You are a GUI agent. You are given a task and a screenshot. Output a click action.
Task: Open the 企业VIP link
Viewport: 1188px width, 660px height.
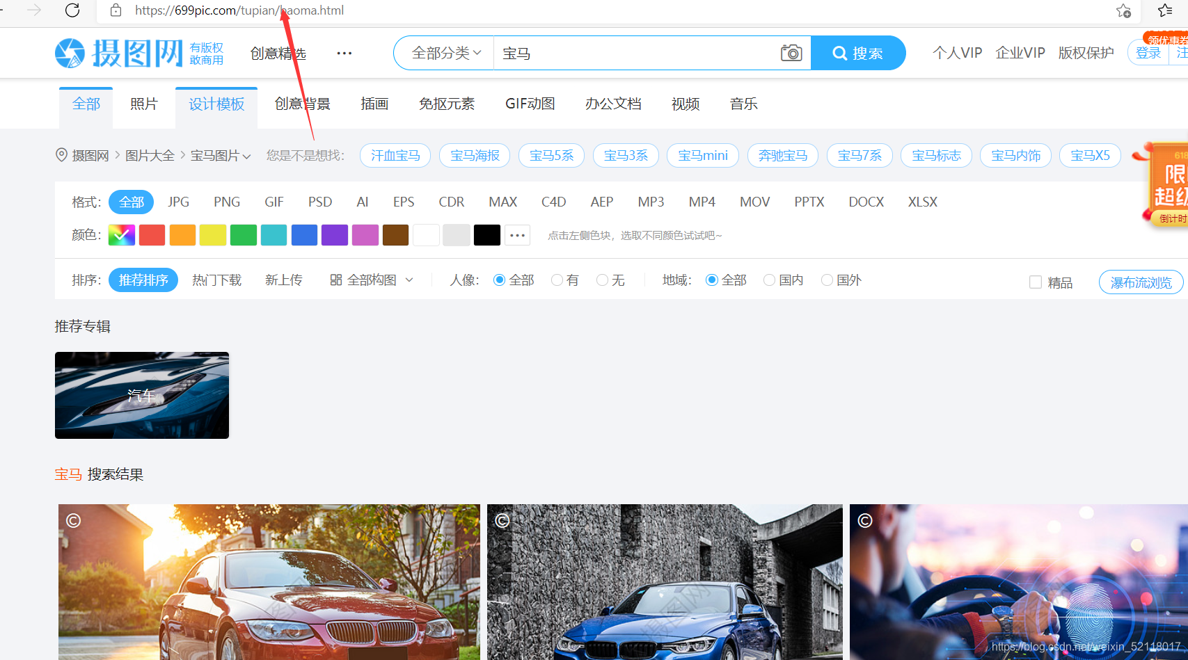click(x=1020, y=53)
